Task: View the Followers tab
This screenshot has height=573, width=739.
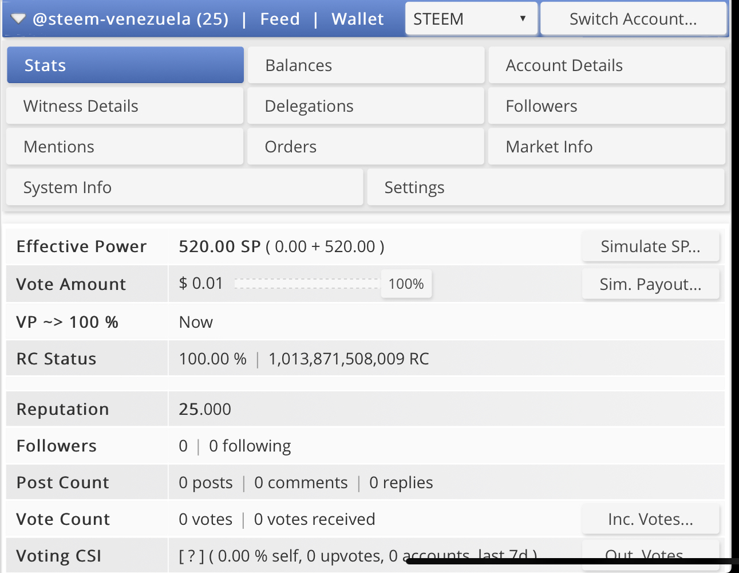Action: [607, 106]
